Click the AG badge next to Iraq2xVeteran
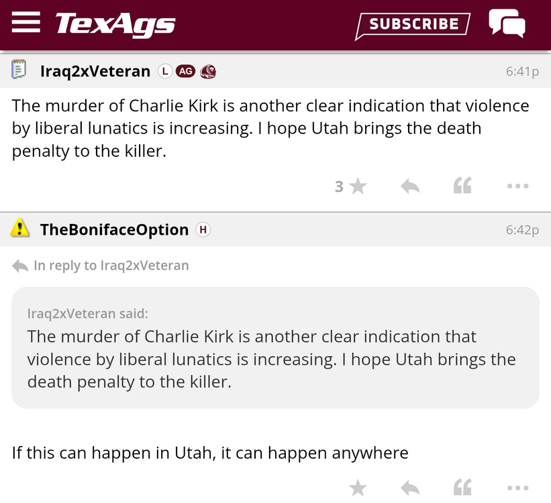 [185, 71]
